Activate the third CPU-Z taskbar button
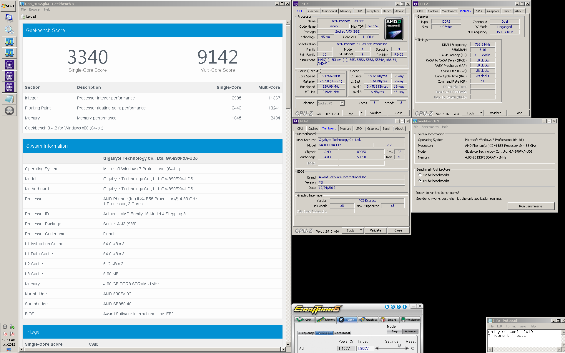The image size is (565, 353). [x=9, y=87]
